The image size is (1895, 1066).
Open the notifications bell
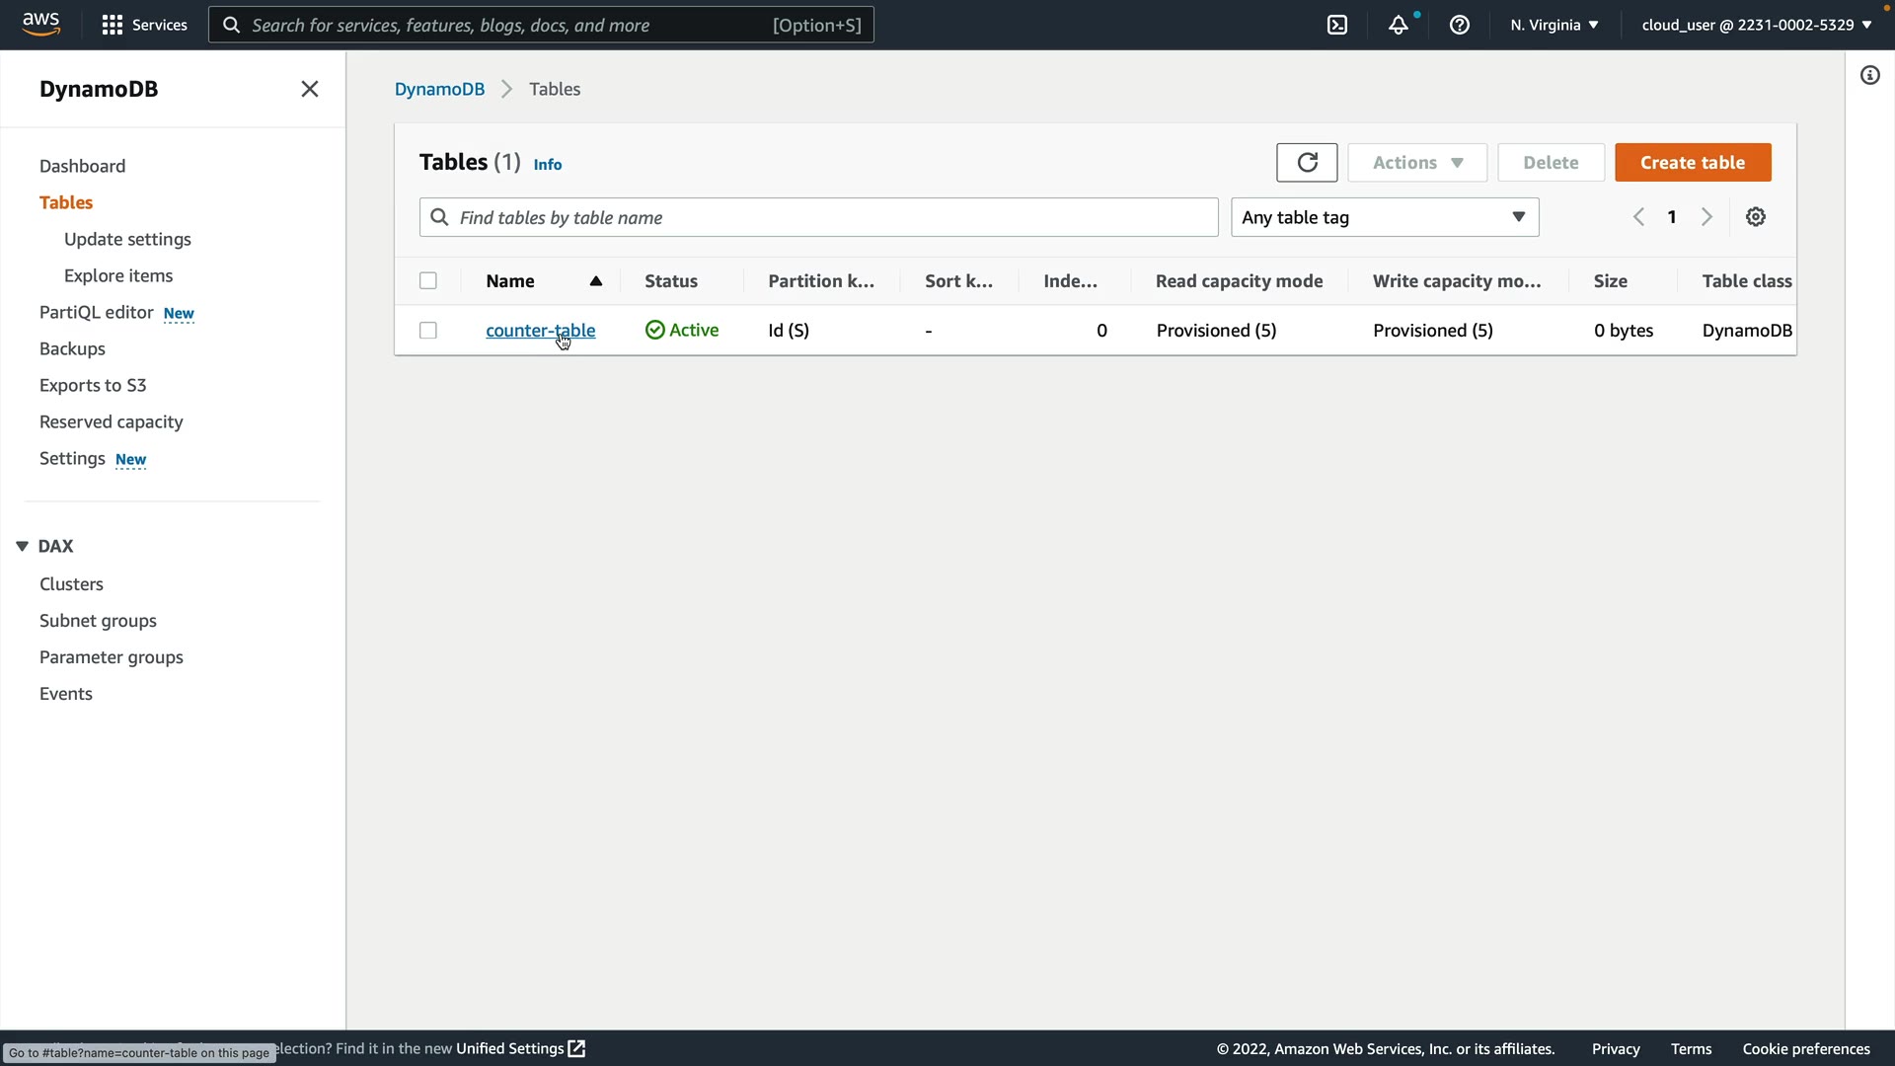click(1398, 25)
